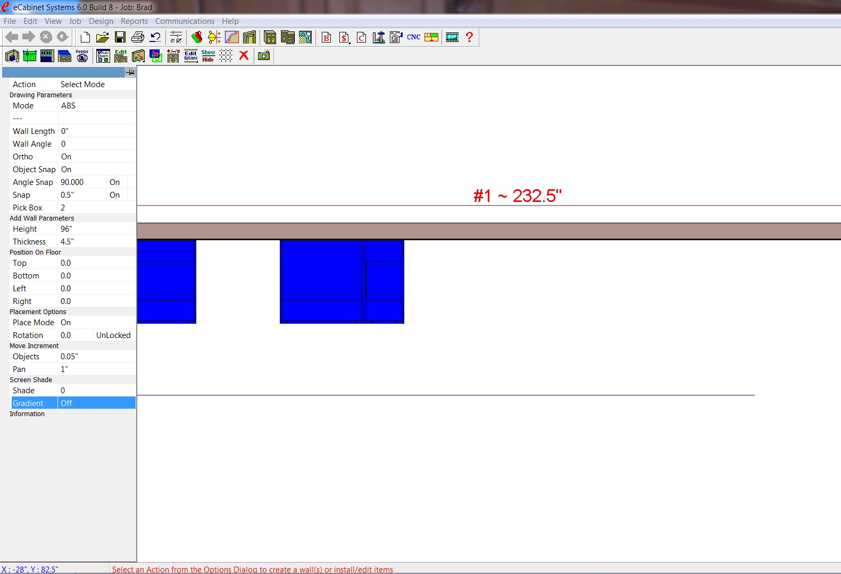Open the Action Select Mode dropdown
The height and width of the screenshot is (574, 841).
tap(96, 85)
